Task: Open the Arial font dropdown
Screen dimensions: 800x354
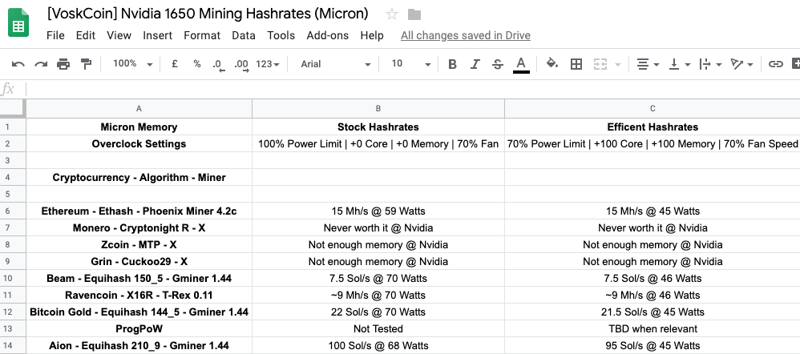Action: click(335, 64)
